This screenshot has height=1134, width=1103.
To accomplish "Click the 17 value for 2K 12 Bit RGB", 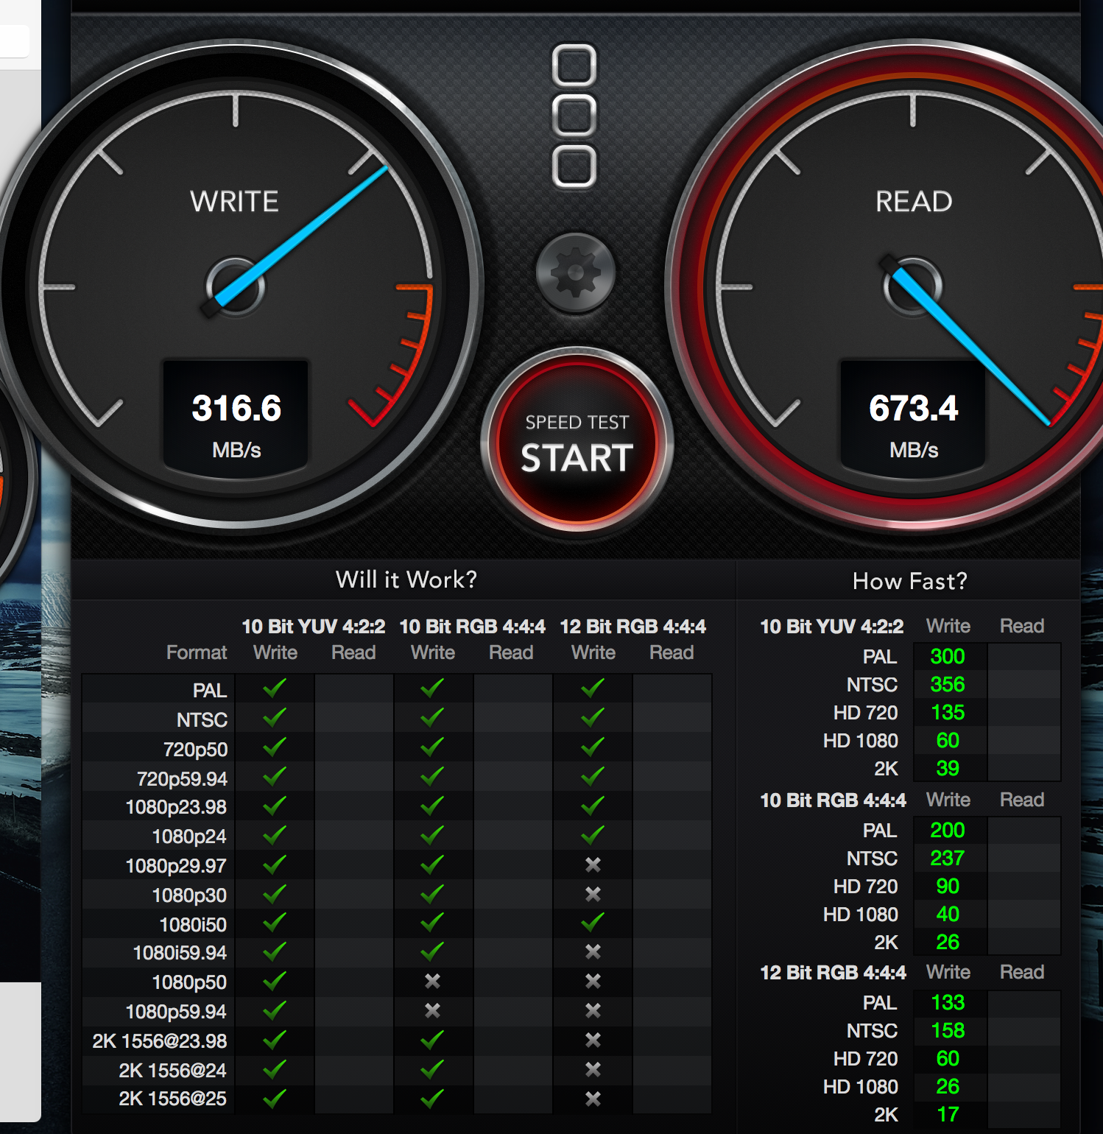I will tap(948, 1114).
